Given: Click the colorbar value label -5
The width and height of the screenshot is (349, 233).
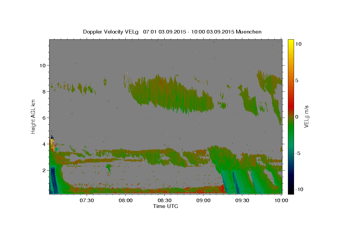Looking at the screenshot, I should click(x=298, y=153).
